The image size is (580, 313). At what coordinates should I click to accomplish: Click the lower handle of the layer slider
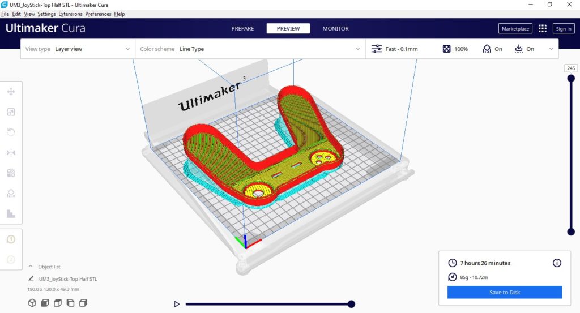coord(571,231)
